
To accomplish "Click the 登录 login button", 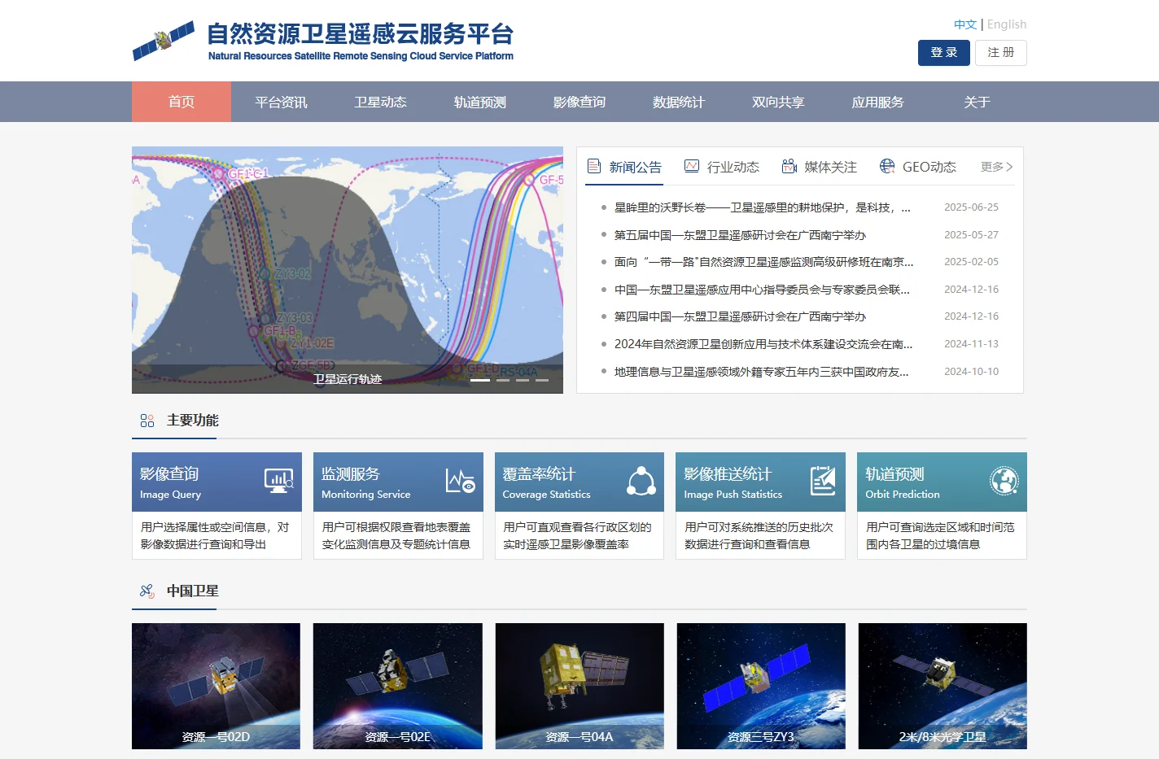I will pyautogui.click(x=944, y=52).
